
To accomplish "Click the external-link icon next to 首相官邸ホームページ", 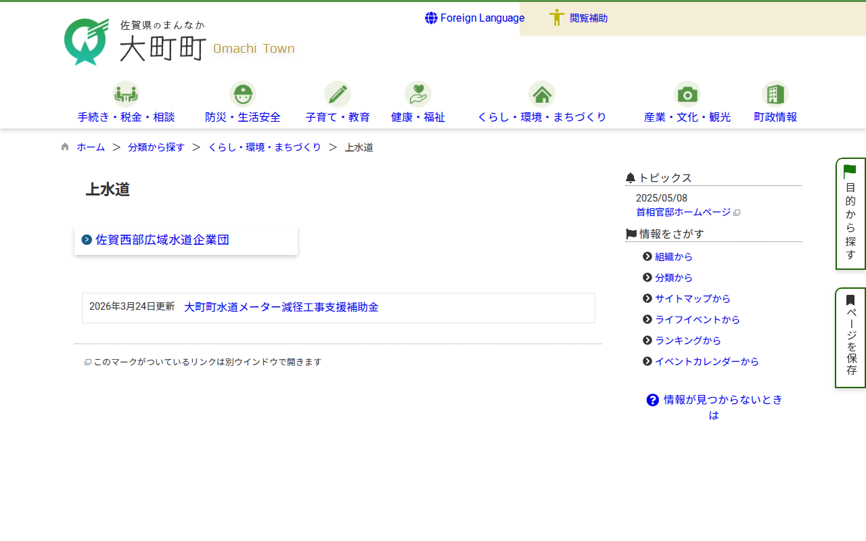I will point(737,212).
